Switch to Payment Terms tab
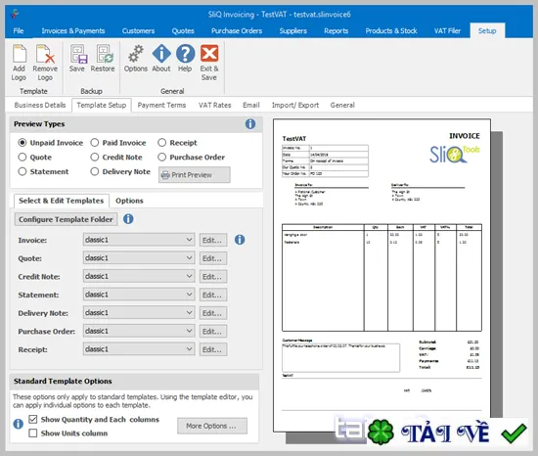This screenshot has width=538, height=456. tap(161, 105)
